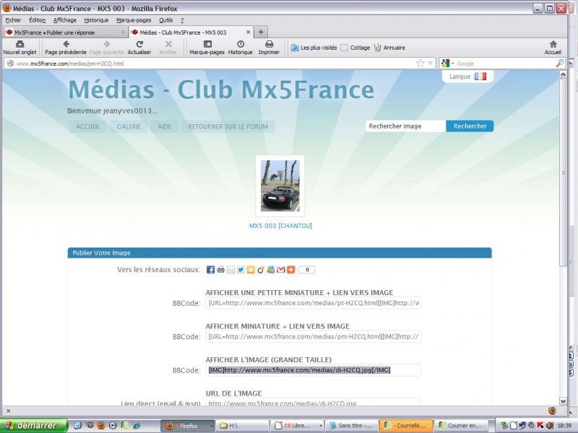
Task: Select the petite miniature BBCode field
Action: pos(314,303)
